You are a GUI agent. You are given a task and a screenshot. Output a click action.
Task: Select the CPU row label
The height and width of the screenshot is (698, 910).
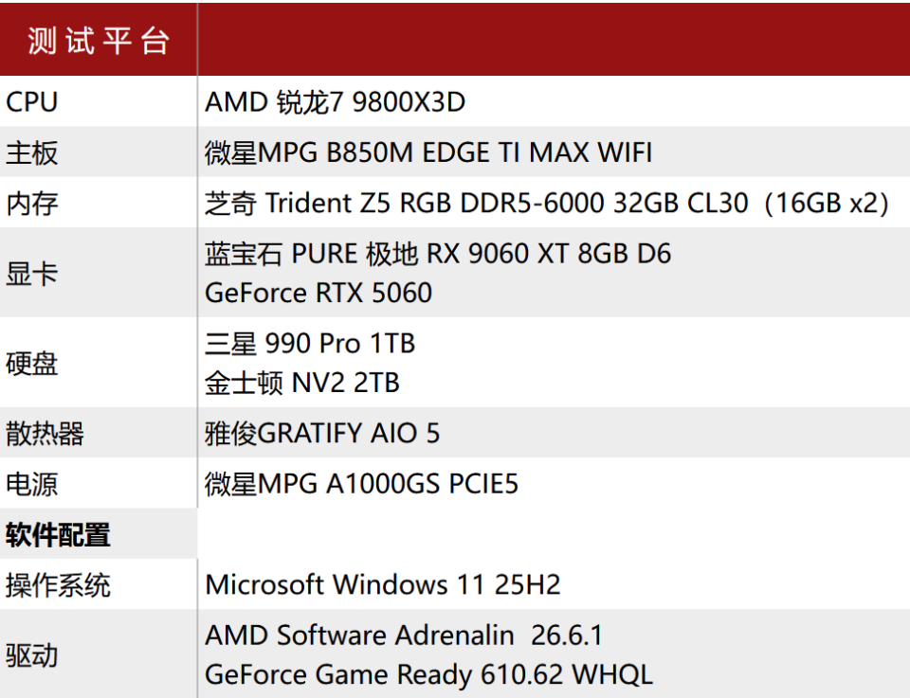[x=32, y=102]
